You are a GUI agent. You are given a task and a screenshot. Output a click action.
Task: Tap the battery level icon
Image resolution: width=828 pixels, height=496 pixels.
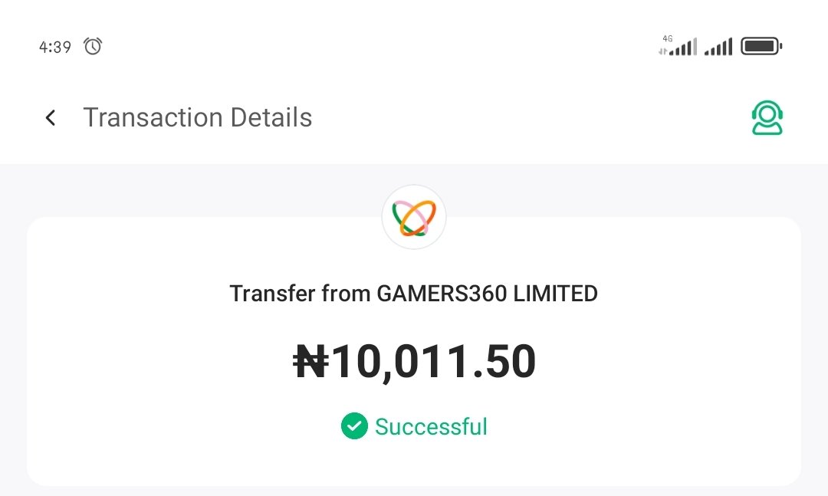tap(761, 47)
